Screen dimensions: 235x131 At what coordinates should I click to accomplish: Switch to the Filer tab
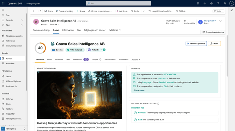click(79, 30)
